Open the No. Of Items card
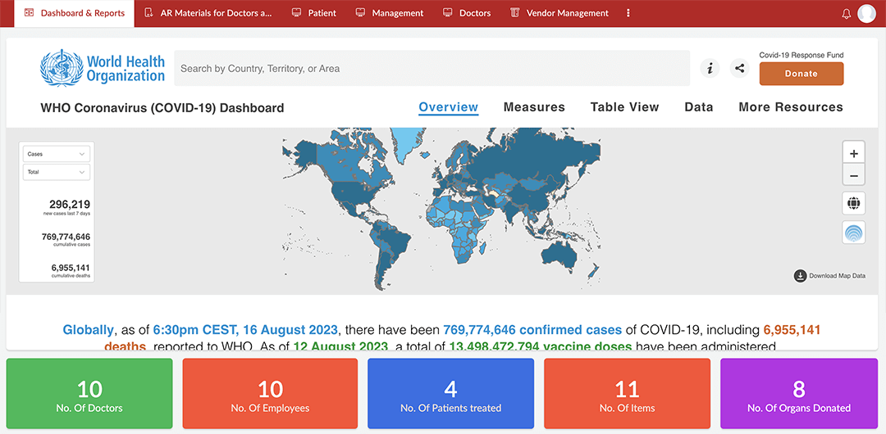This screenshot has height=434, width=886. 628,393
